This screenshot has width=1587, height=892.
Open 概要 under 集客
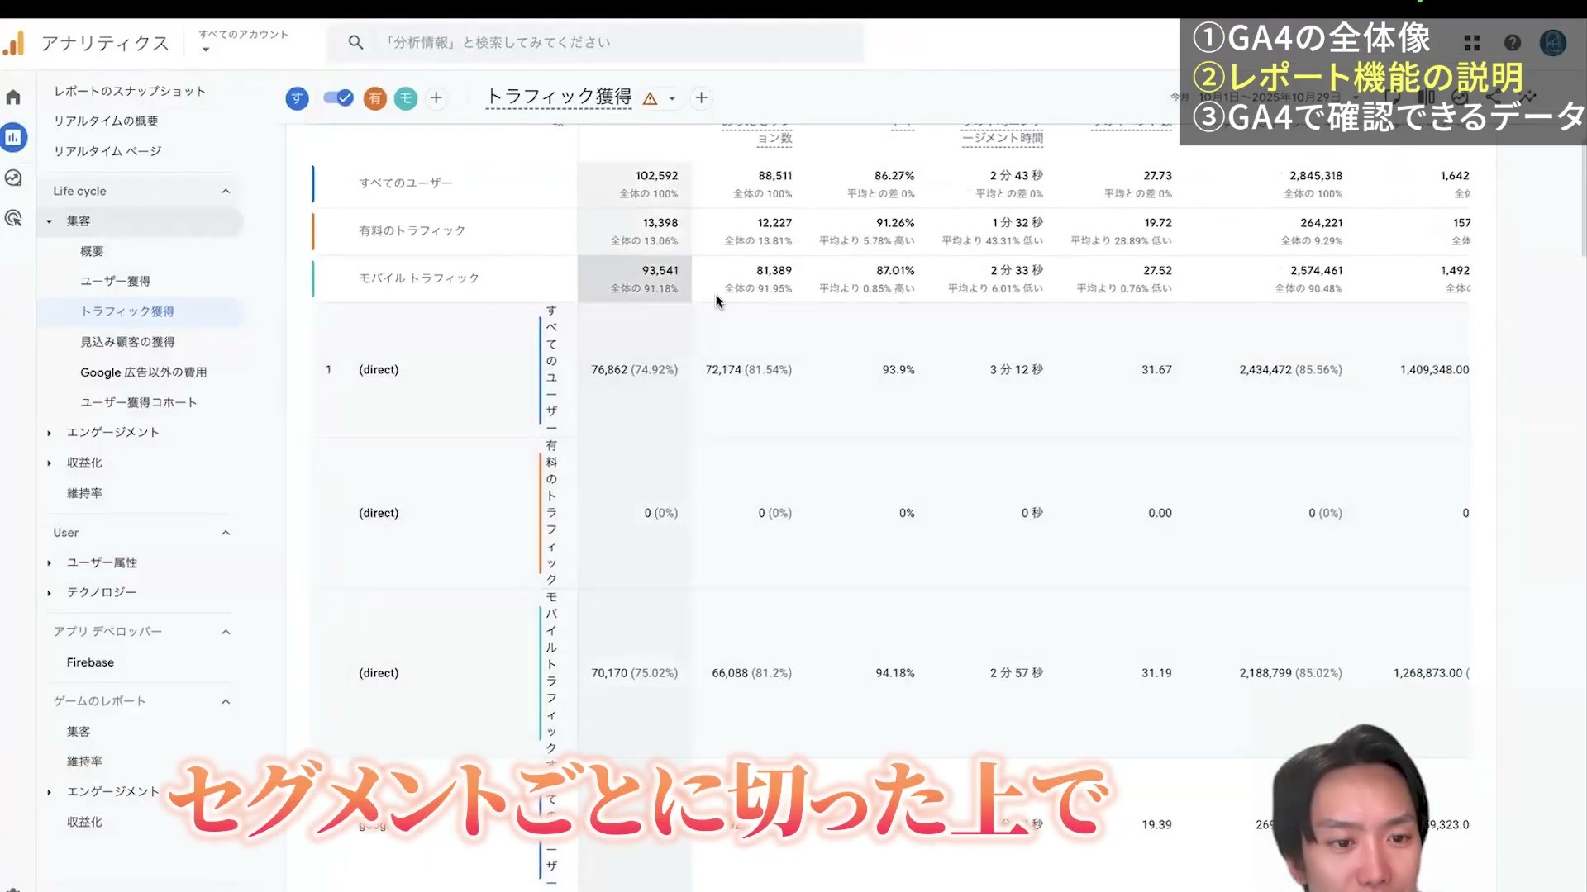tap(92, 251)
